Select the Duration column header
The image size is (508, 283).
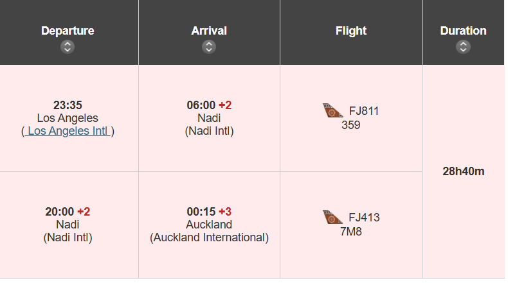pyautogui.click(x=463, y=31)
